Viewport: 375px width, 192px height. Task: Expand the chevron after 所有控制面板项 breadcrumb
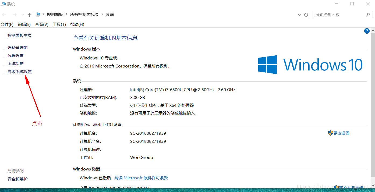tap(102, 15)
